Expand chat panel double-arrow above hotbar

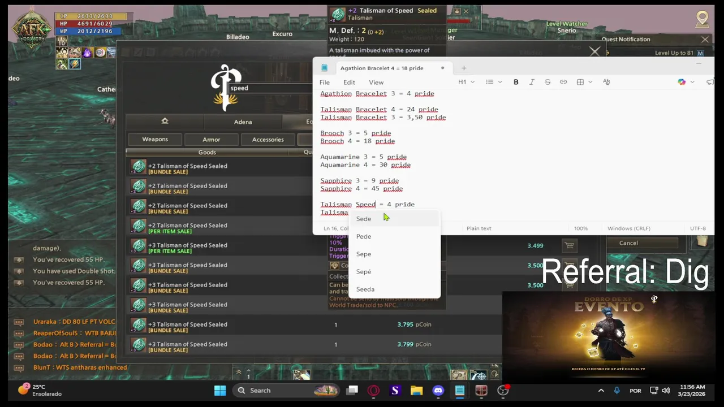pyautogui.click(x=239, y=372)
